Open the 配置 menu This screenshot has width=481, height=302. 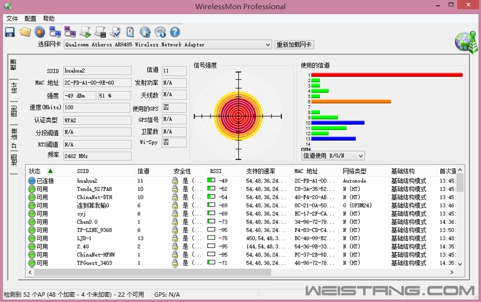[30, 19]
